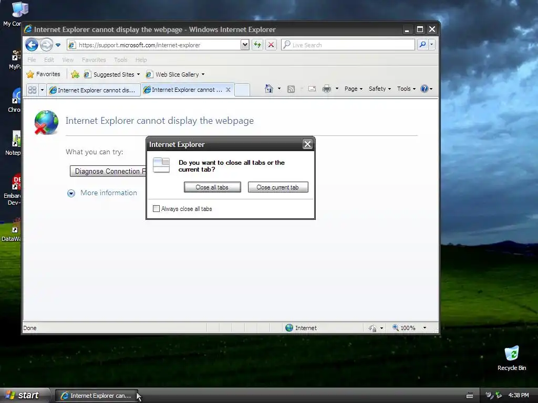
Task: Open the Favorites menu in menu bar
Action: [x=94, y=60]
